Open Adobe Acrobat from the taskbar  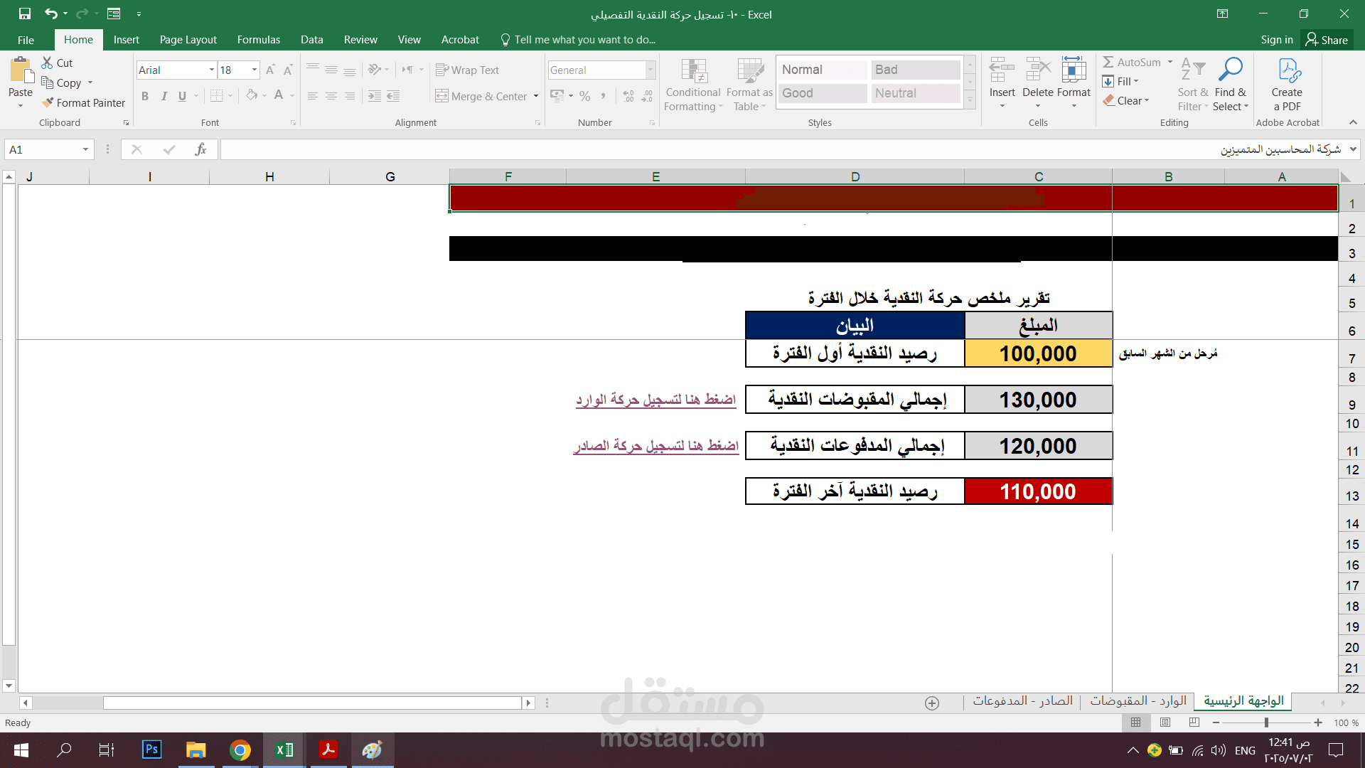328,750
